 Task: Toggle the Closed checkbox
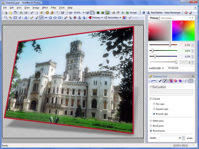coord(151,99)
